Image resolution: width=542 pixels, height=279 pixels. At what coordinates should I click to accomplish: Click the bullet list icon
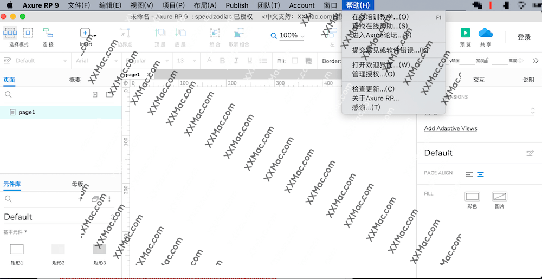[x=263, y=61]
